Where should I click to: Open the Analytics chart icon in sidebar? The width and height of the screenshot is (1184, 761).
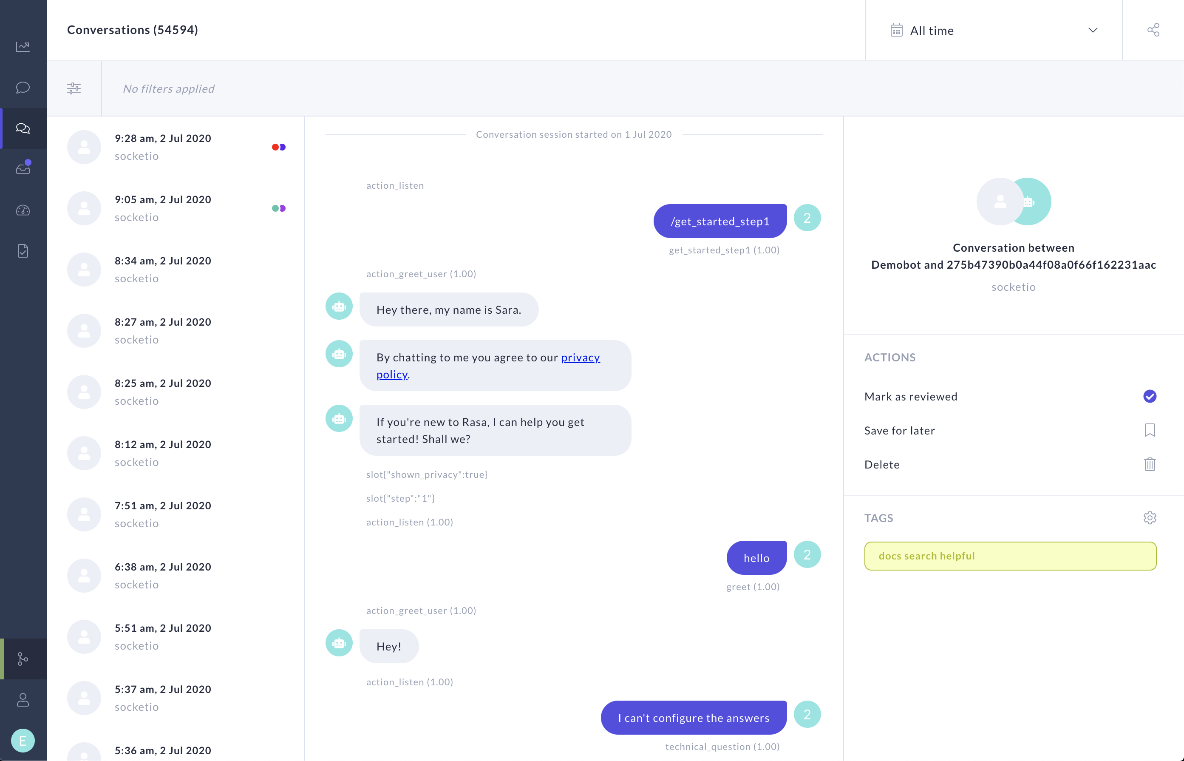(x=23, y=46)
